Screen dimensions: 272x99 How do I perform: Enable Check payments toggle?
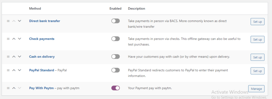(116, 39)
